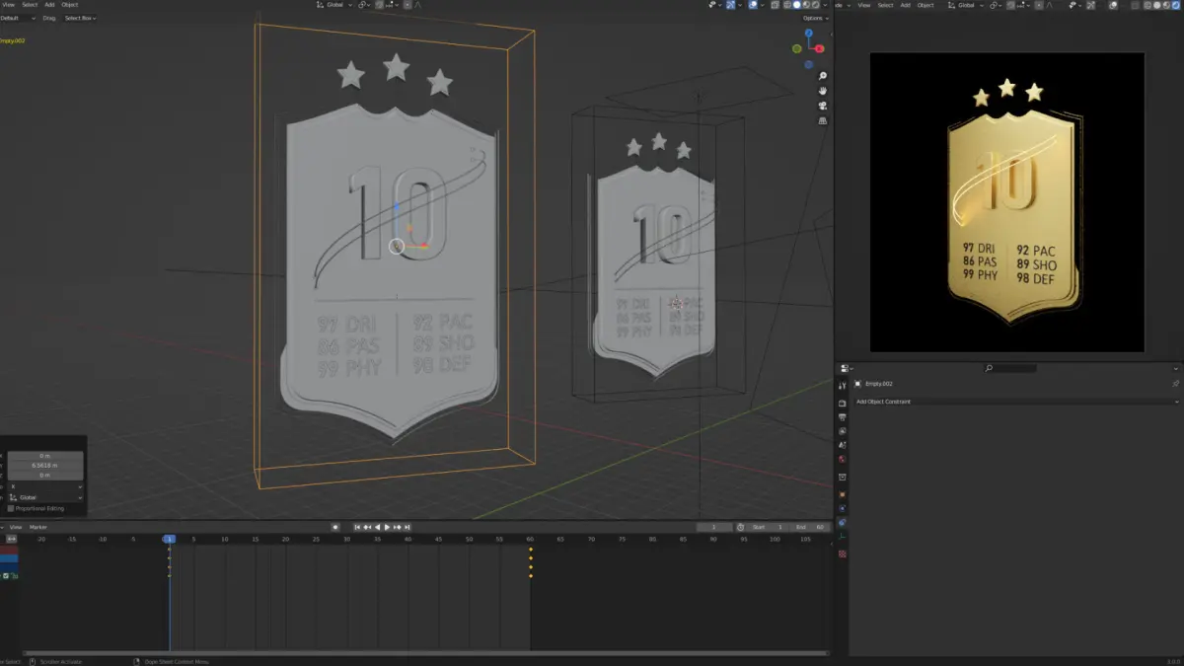Toggle snapping magnet in left viewport
The height and width of the screenshot is (666, 1184).
(379, 5)
